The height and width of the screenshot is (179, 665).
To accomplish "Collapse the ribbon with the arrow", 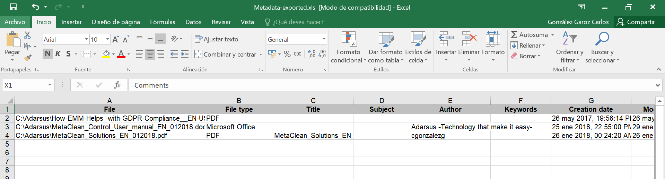I will [x=658, y=69].
